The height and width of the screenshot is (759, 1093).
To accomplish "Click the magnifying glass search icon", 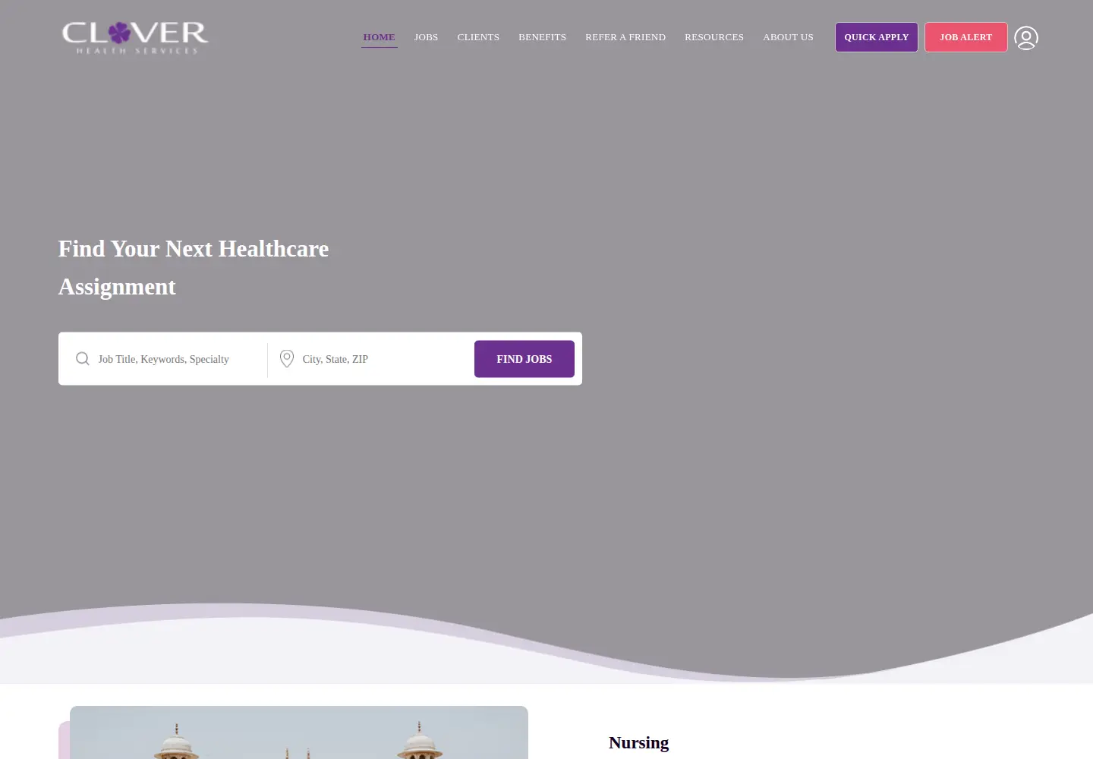I will point(83,358).
